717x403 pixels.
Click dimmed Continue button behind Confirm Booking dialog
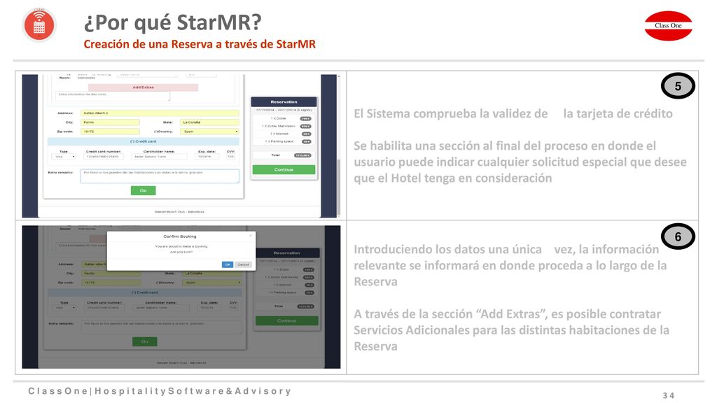click(286, 320)
